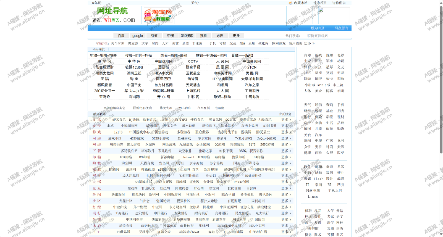Click the 请你留言 link at the top

coord(339,3)
